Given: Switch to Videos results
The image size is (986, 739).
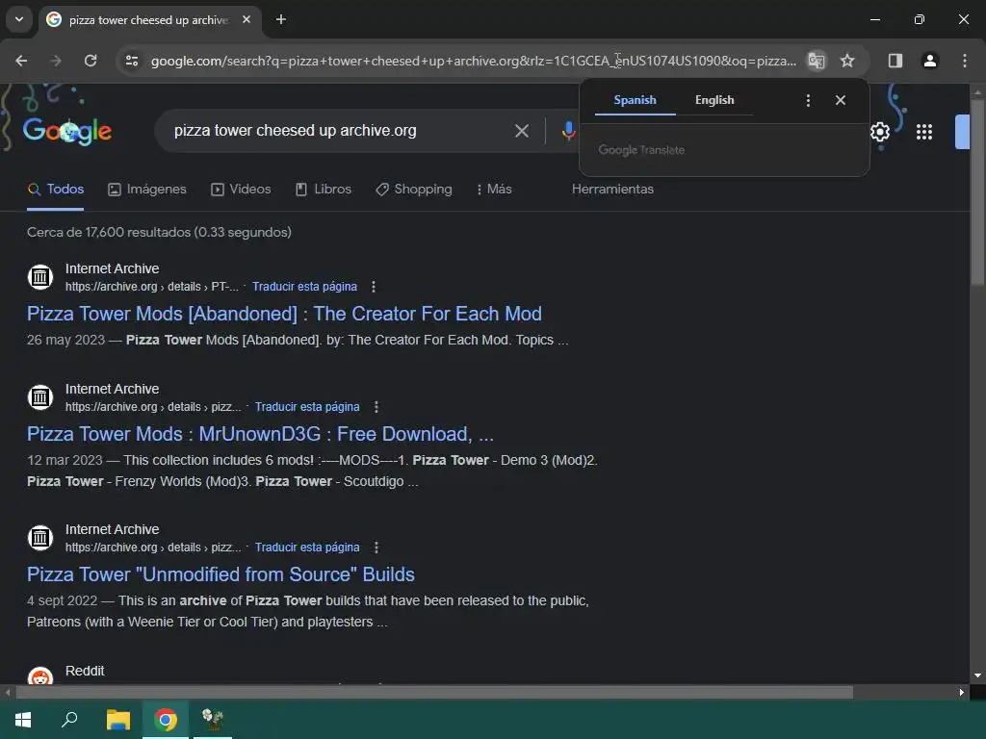Looking at the screenshot, I should coord(241,190).
